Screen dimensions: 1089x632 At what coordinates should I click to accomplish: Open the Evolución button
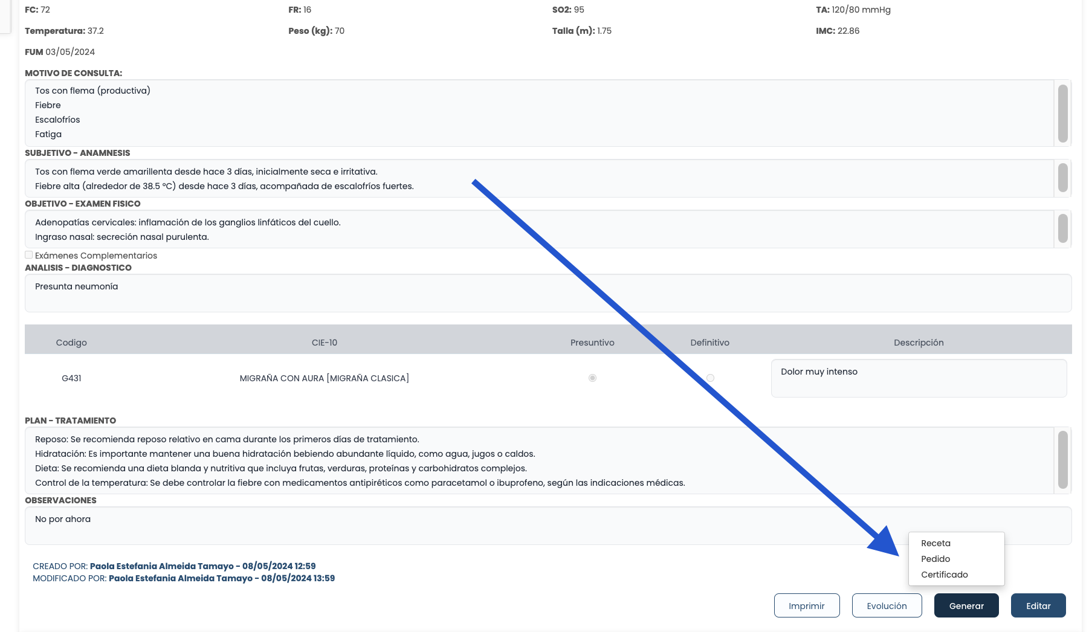tap(887, 605)
